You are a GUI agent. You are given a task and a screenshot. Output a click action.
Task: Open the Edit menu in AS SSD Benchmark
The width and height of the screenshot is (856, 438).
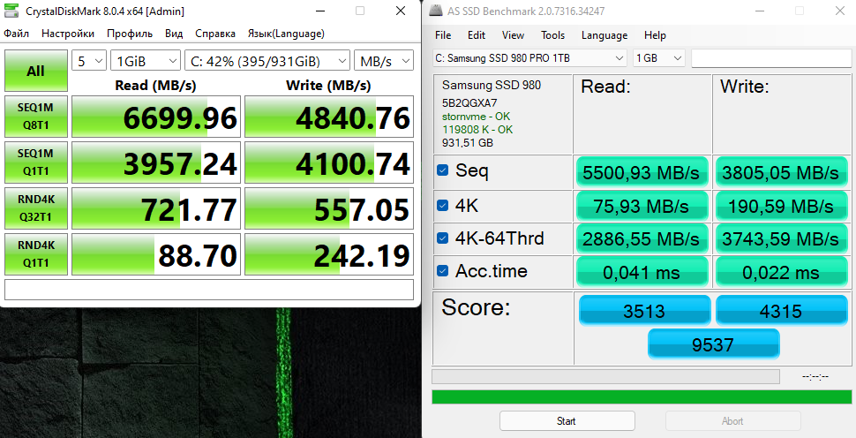(476, 35)
